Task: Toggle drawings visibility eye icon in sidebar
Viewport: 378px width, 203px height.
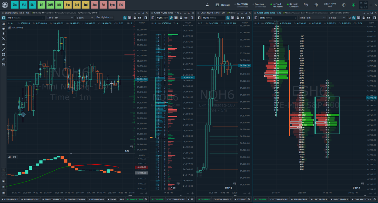Action: 3,181
